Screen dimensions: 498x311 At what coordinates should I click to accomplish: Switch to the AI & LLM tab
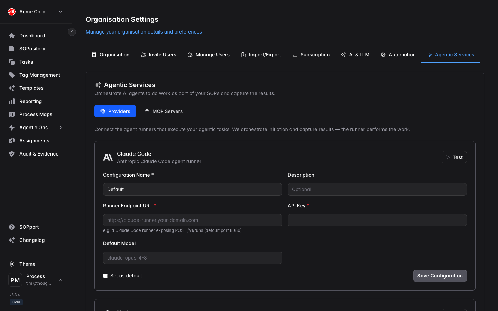[355, 55]
